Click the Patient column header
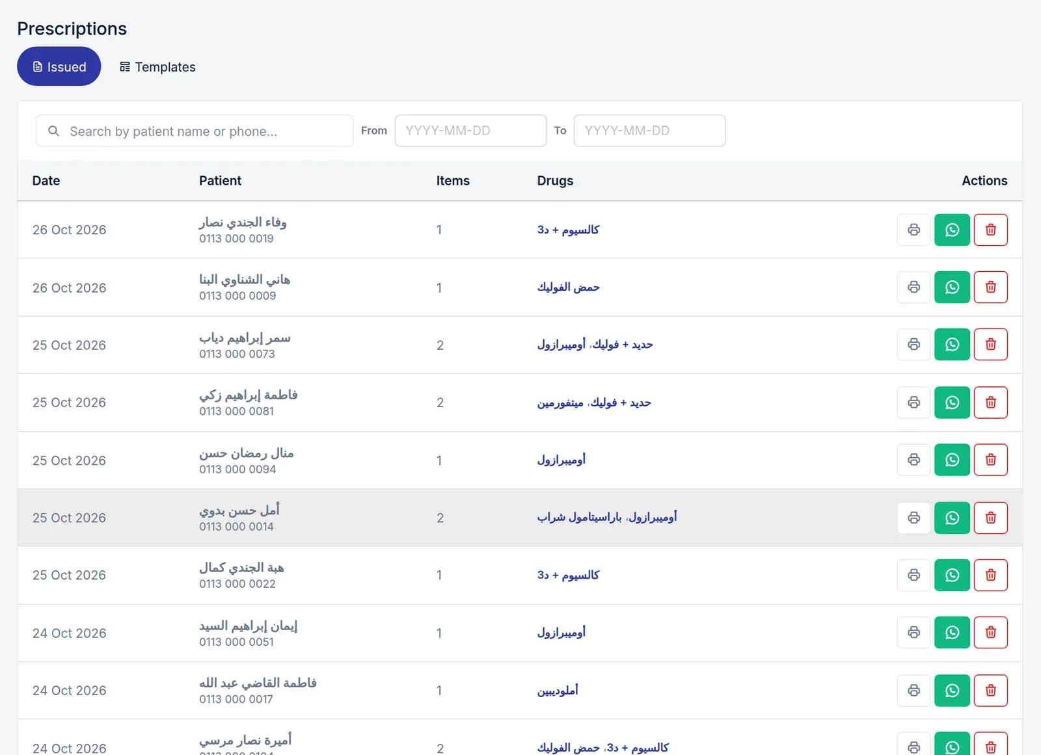 click(220, 181)
